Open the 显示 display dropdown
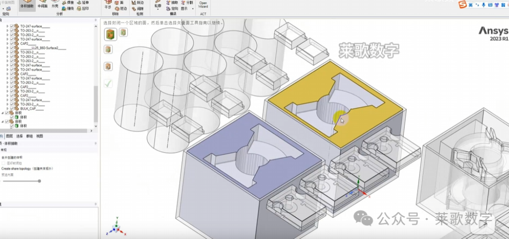The height and width of the screenshot is (239, 509). click(x=187, y=8)
